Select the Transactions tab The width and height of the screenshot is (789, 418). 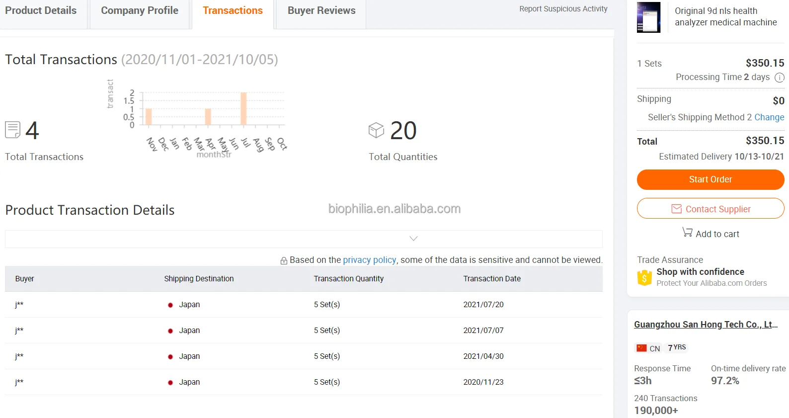[233, 11]
